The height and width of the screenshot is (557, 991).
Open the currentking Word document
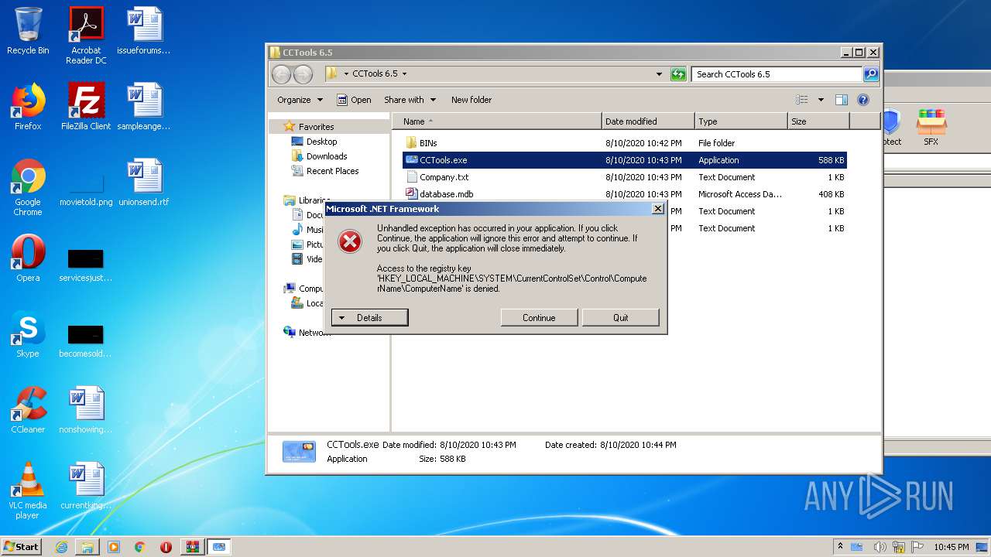click(x=86, y=486)
